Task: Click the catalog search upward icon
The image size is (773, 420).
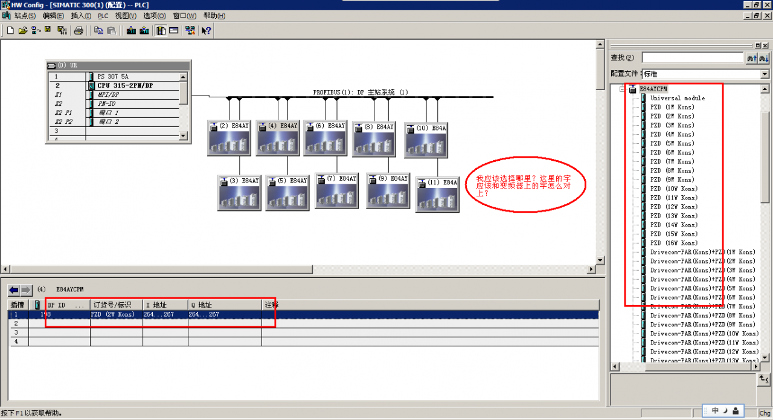Action: [x=752, y=58]
